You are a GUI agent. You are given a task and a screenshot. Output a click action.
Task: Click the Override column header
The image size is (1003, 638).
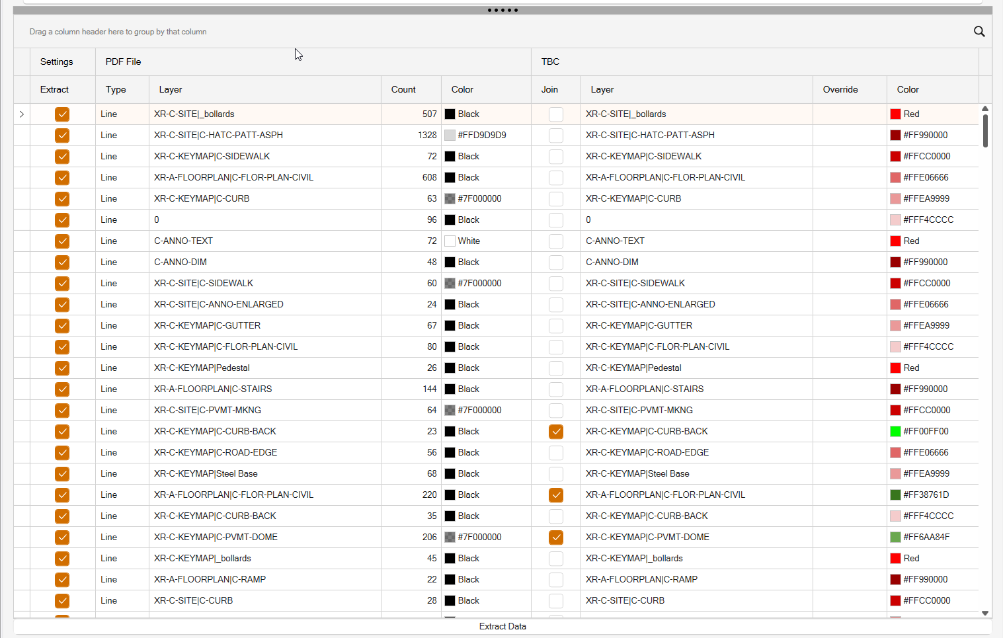click(840, 89)
